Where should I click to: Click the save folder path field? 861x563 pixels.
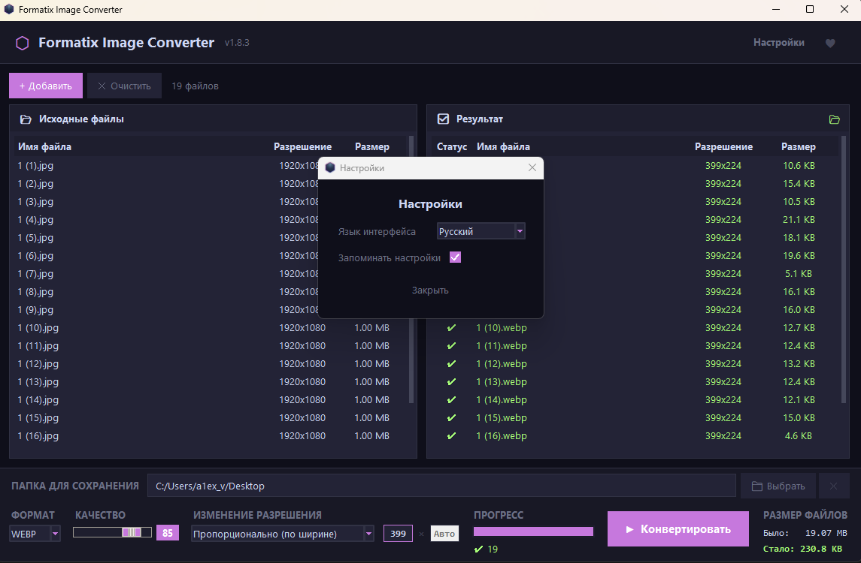click(441, 486)
